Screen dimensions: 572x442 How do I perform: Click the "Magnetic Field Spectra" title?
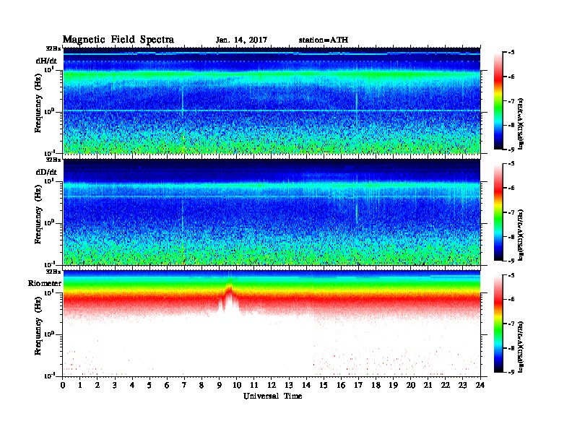(x=118, y=40)
